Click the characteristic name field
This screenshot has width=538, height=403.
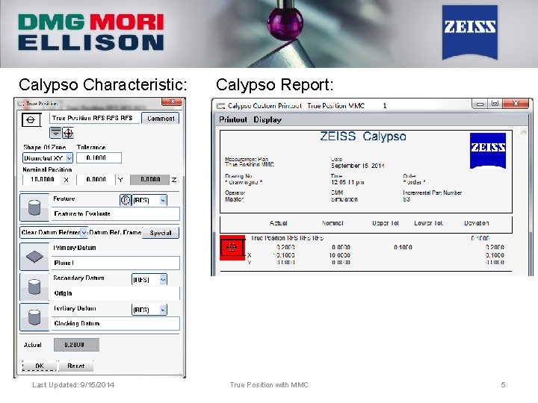(95, 118)
